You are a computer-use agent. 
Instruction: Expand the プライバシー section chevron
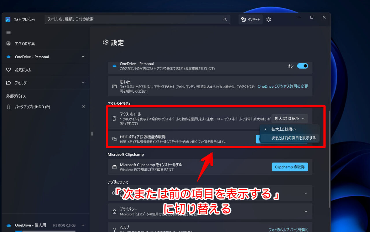pyautogui.click(x=306, y=211)
